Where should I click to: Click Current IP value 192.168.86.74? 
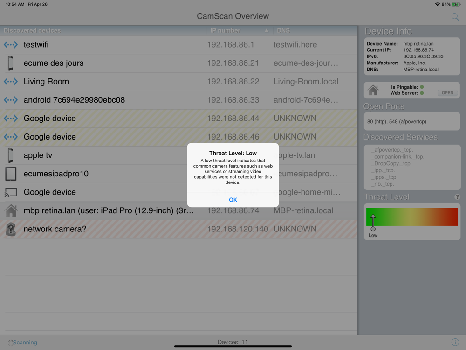coord(418,50)
